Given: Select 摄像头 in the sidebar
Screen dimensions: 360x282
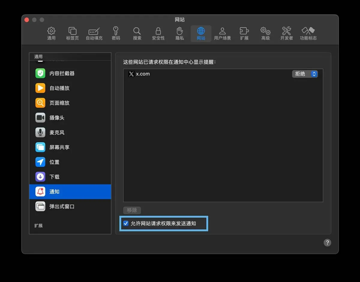Looking at the screenshot, I should (70, 118).
